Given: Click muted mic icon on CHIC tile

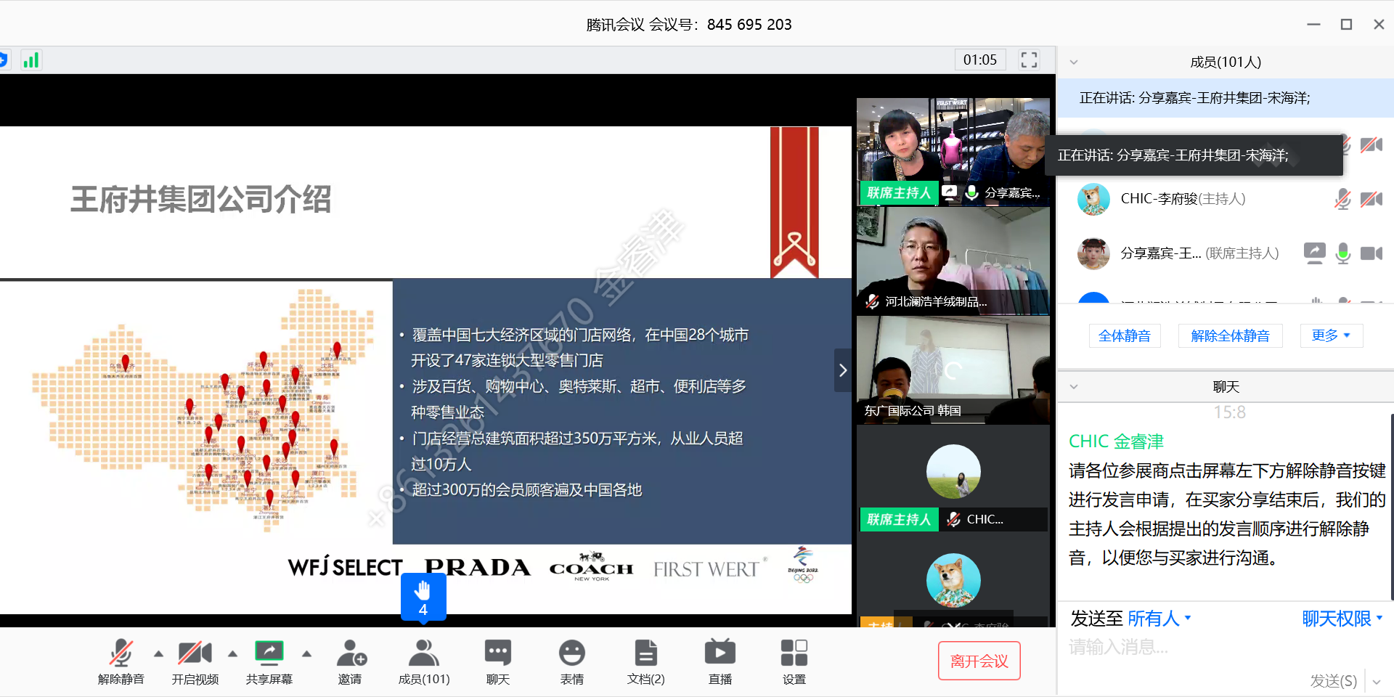Looking at the screenshot, I should click(x=953, y=519).
